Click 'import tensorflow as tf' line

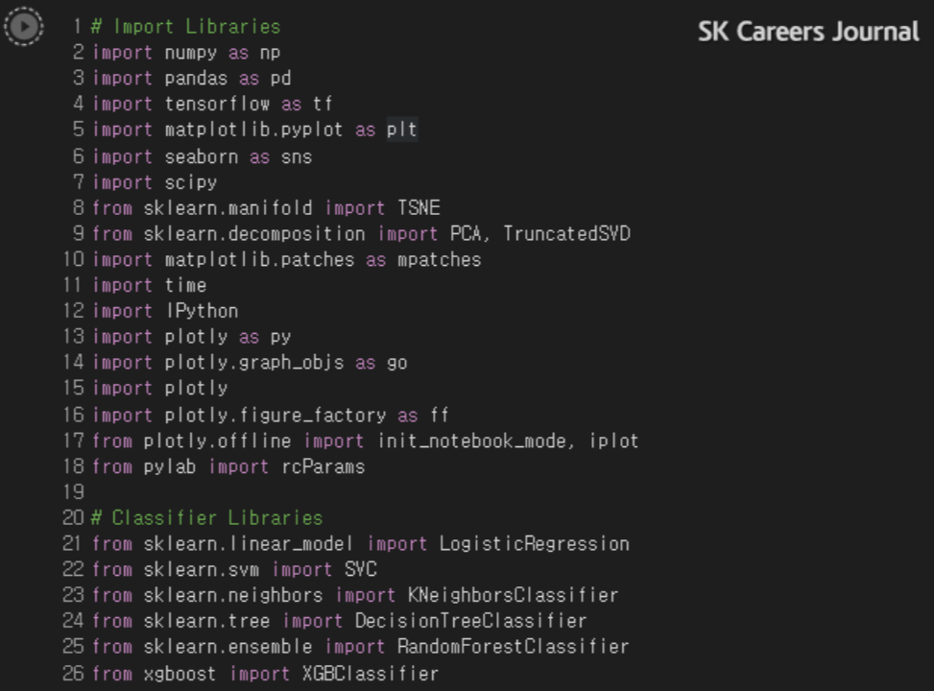click(212, 104)
